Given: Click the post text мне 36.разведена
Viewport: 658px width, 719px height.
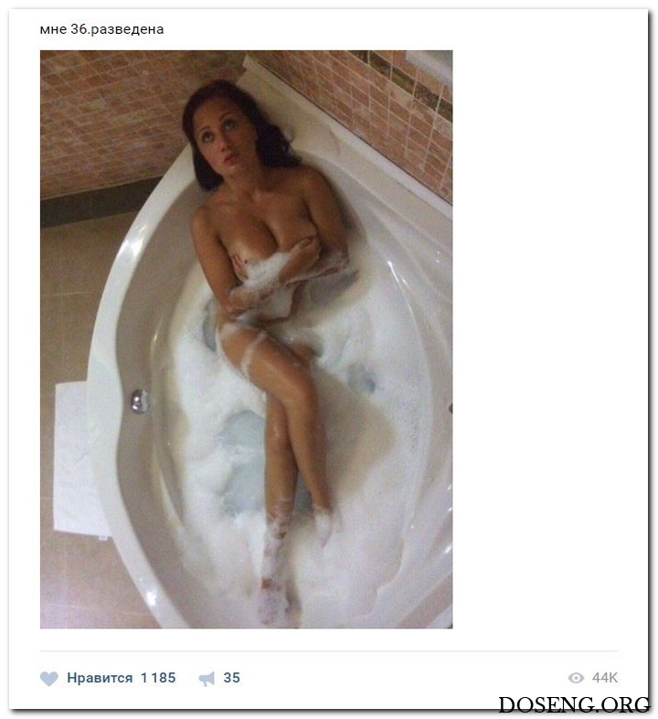Looking at the screenshot, I should click(101, 29).
